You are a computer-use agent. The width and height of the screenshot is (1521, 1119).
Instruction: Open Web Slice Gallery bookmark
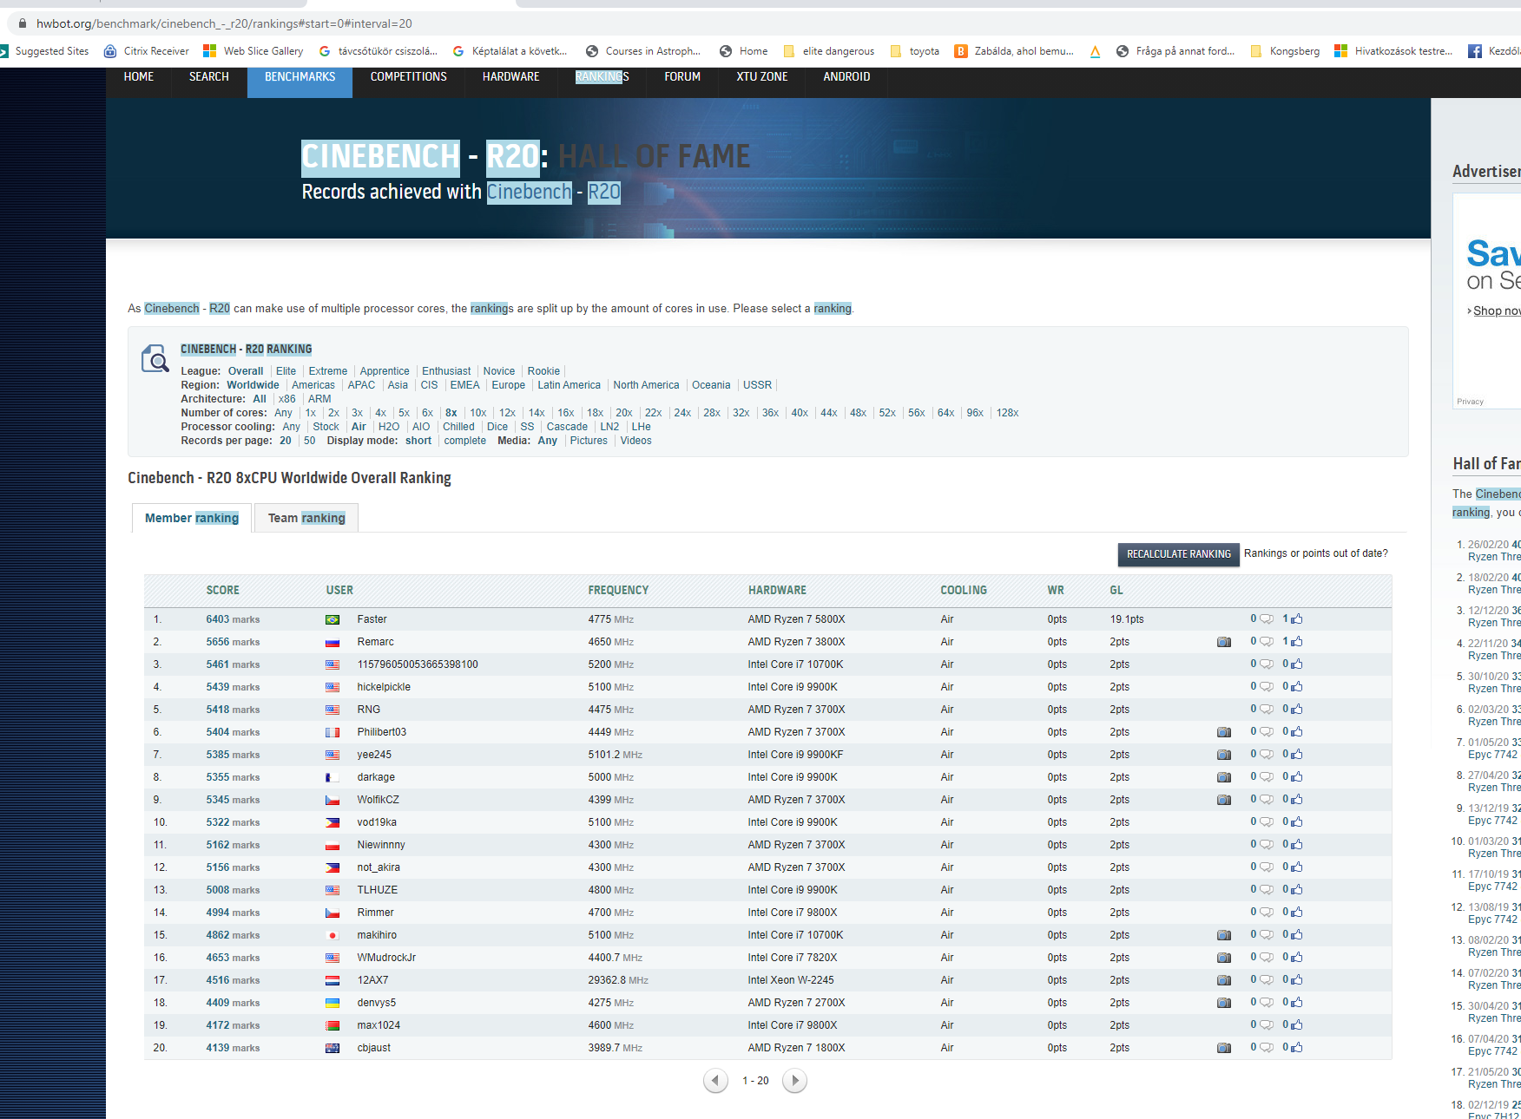point(253,51)
